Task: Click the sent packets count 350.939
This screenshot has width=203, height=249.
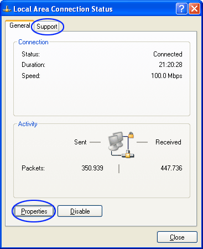Action: (x=92, y=168)
